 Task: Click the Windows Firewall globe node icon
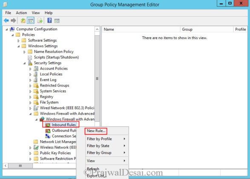pyautogui.click(x=42, y=119)
